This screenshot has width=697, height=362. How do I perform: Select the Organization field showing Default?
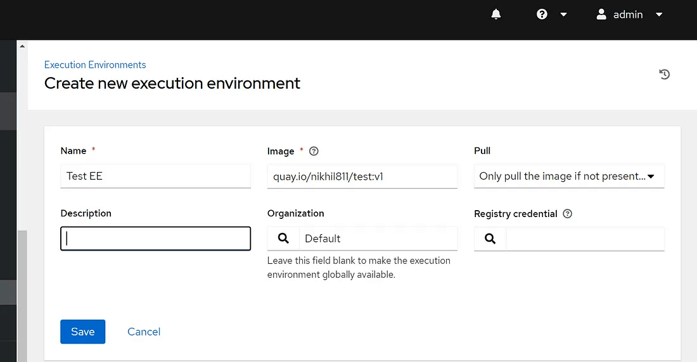tap(378, 239)
